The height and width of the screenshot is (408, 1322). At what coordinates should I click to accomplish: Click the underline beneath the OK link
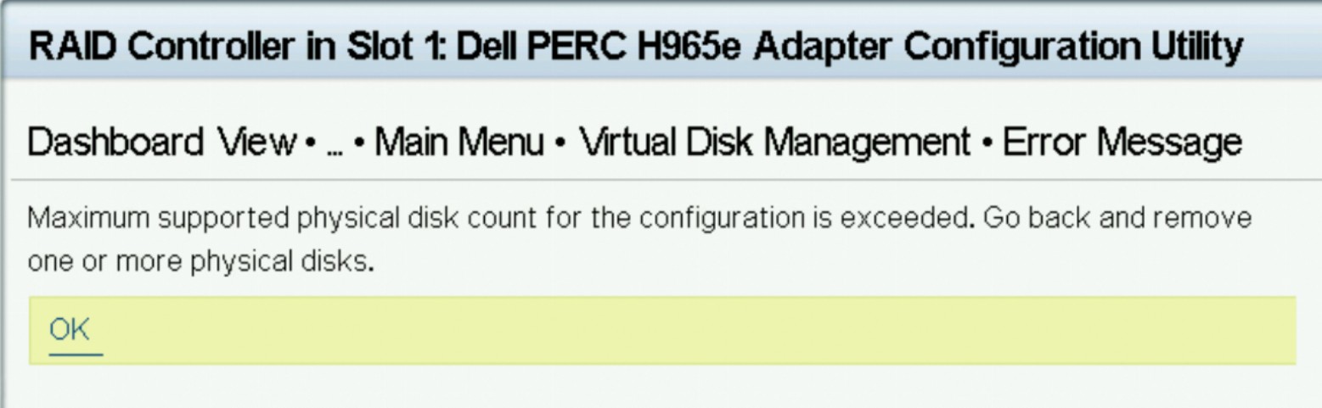75,352
